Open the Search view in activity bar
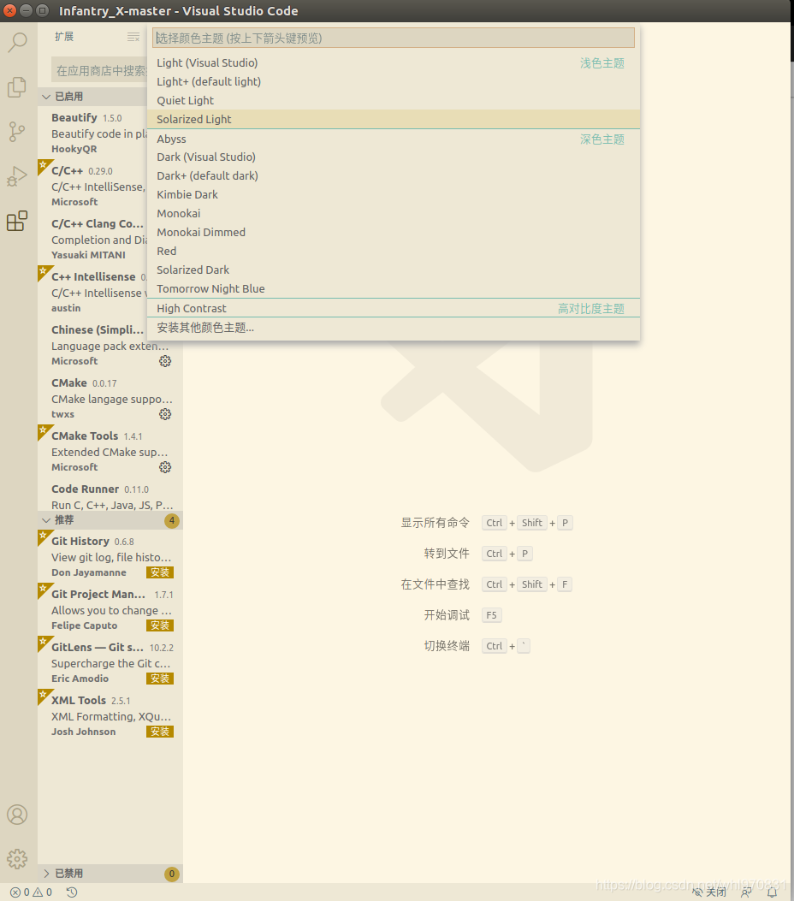 click(x=17, y=42)
